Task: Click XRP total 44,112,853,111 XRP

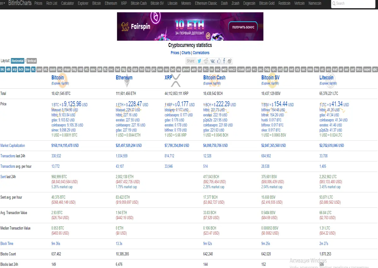Action: pos(176,94)
